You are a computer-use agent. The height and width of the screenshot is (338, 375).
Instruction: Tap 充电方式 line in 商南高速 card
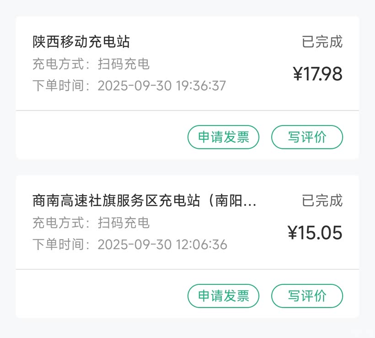pos(91,223)
